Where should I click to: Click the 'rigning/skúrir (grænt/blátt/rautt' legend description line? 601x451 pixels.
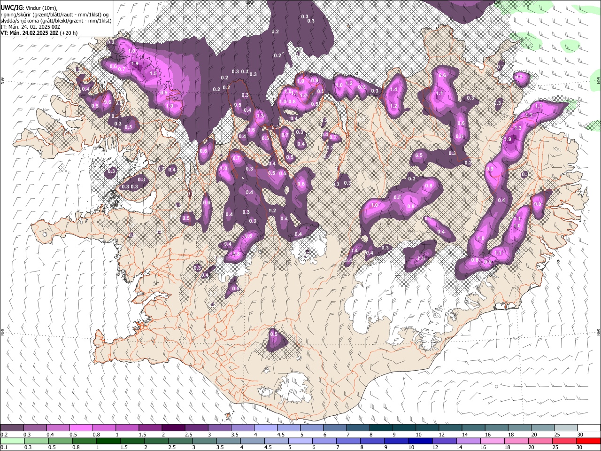pyautogui.click(x=54, y=14)
